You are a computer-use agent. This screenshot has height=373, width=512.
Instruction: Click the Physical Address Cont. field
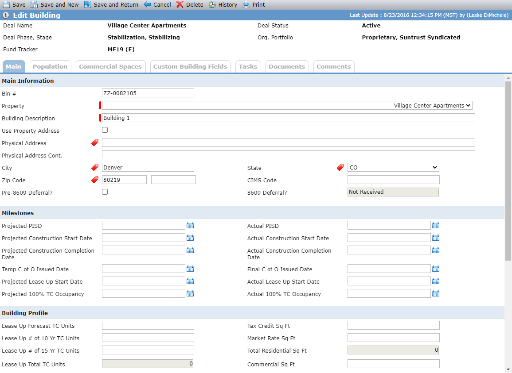(x=288, y=155)
